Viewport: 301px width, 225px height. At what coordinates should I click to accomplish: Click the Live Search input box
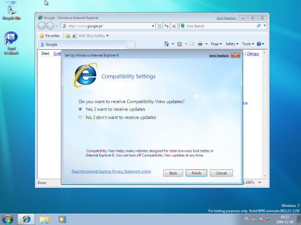click(221, 26)
